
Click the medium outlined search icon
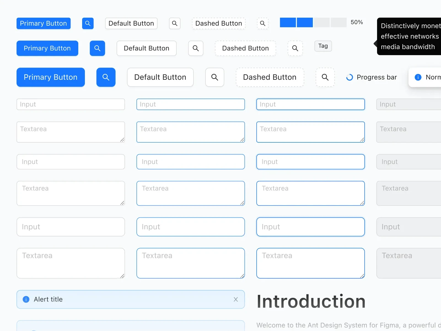[196, 48]
